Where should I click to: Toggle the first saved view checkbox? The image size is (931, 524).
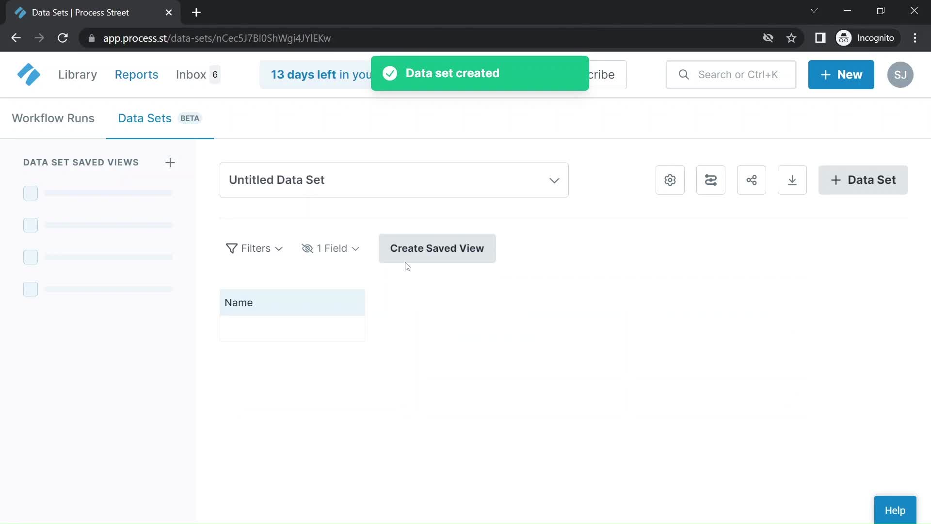click(x=30, y=193)
